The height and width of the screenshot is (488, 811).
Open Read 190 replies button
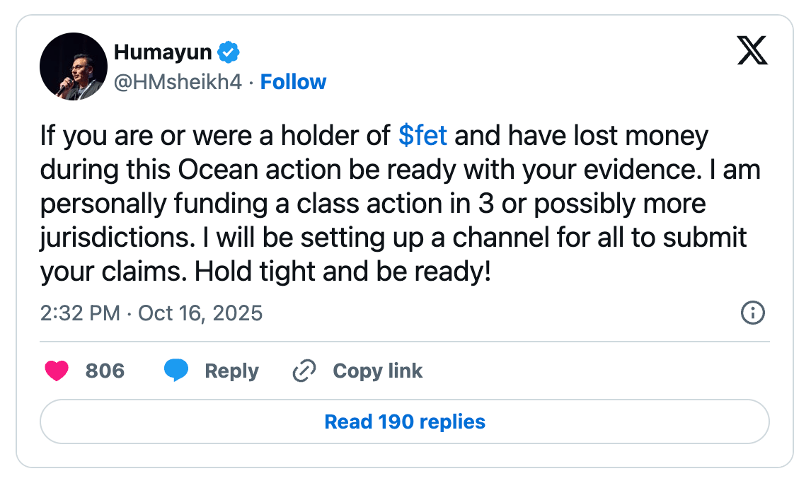click(405, 422)
